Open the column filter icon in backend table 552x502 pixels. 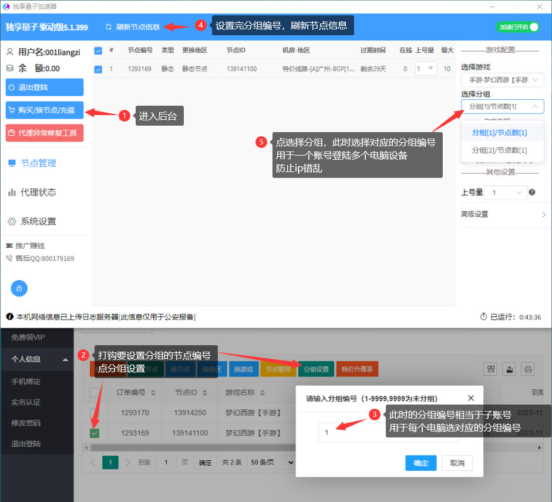pos(491,369)
